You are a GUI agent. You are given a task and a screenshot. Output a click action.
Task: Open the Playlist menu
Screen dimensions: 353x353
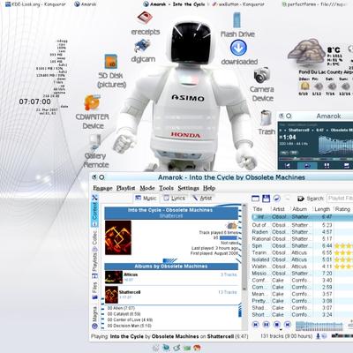coord(125,188)
